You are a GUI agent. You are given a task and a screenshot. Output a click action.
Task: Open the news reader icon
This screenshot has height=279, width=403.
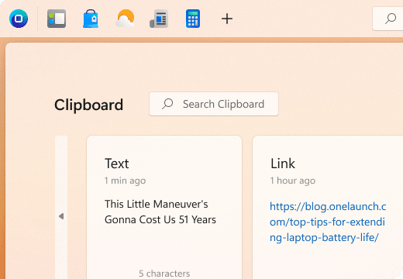coord(159,19)
